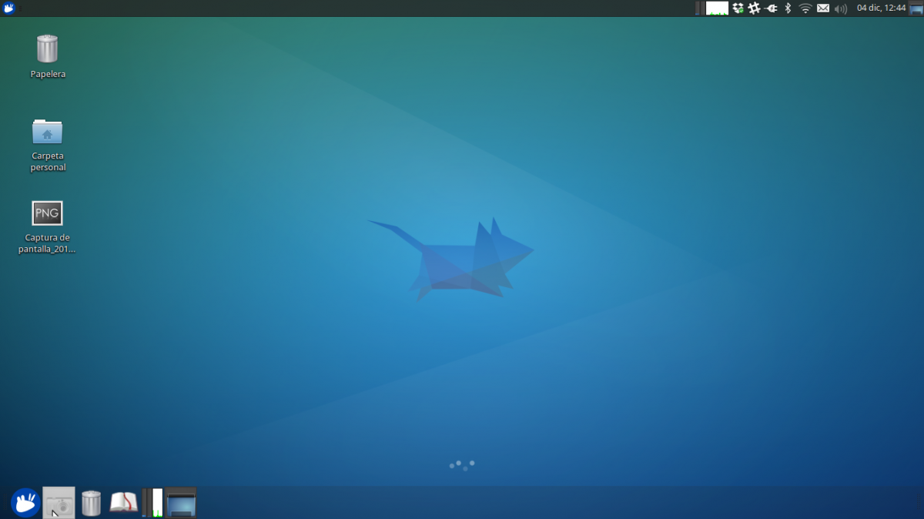Open the Wi-Fi network indicator
This screenshot has height=519, width=924.
805,8
